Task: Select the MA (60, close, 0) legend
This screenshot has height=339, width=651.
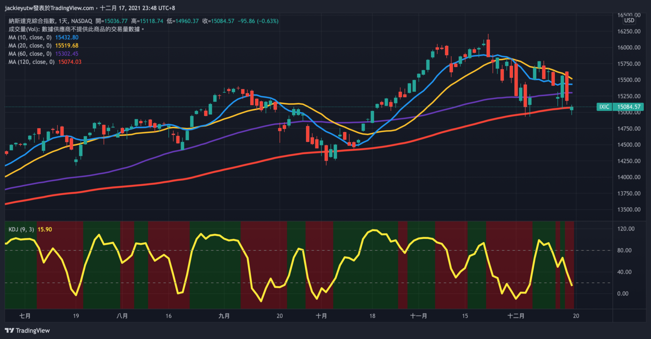Action: pos(30,54)
